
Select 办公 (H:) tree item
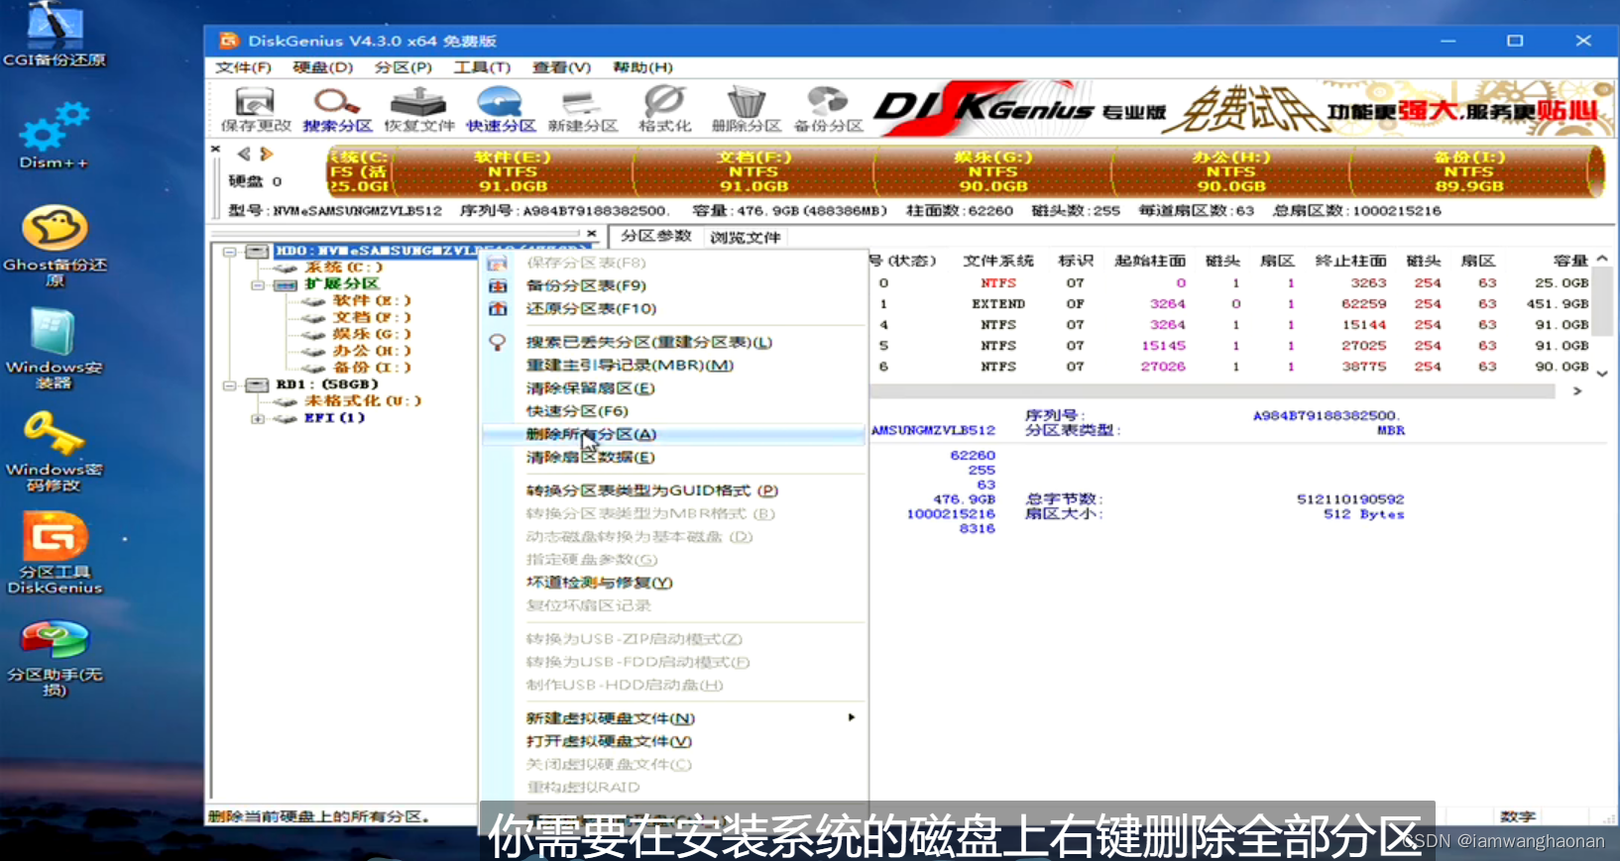[x=371, y=351]
